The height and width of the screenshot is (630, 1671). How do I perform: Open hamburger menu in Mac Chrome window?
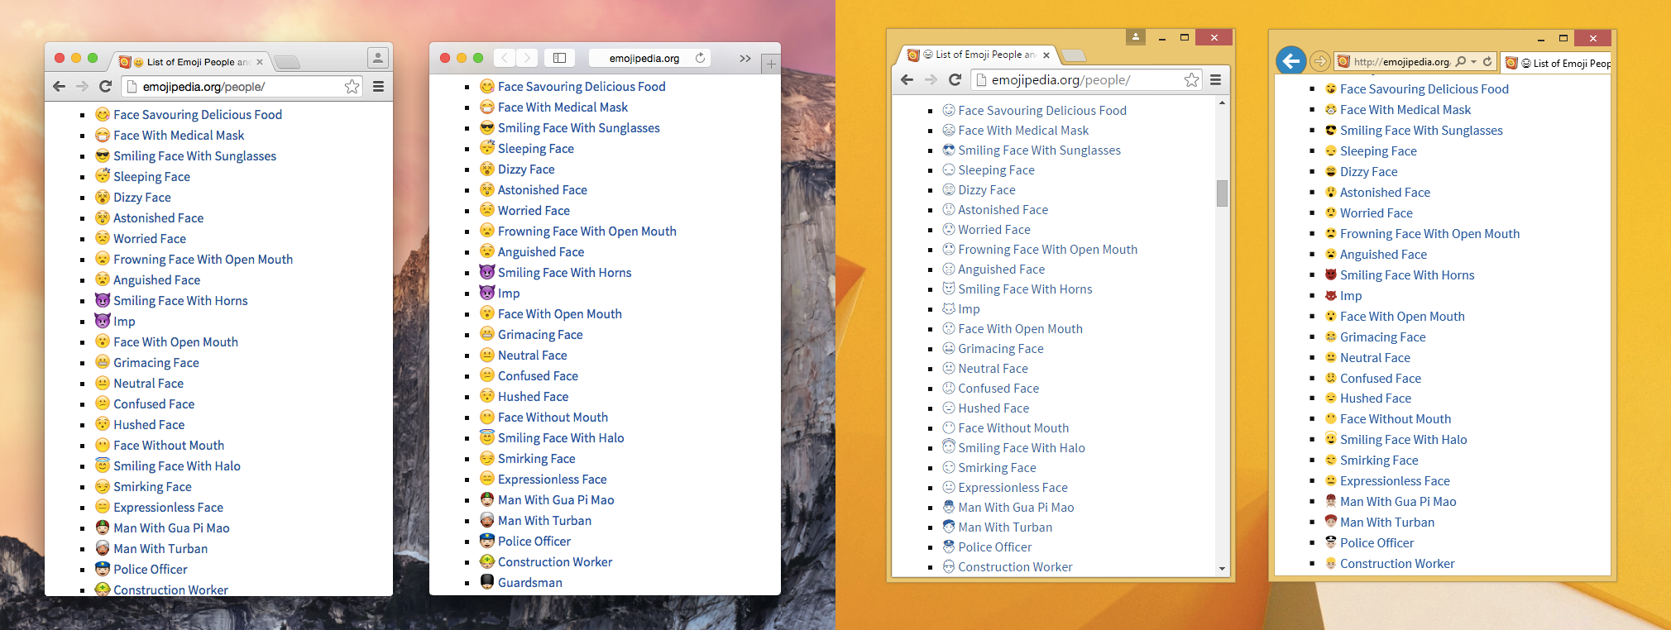(378, 86)
